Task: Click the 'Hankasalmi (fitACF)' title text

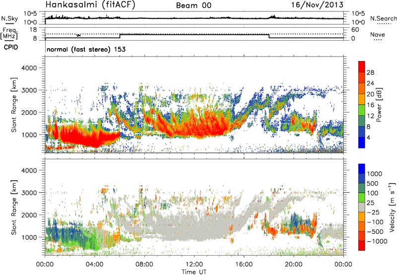Action: click(x=90, y=5)
